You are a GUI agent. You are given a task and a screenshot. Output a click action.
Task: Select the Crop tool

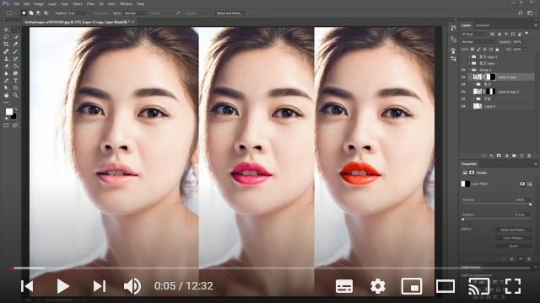coord(6,44)
